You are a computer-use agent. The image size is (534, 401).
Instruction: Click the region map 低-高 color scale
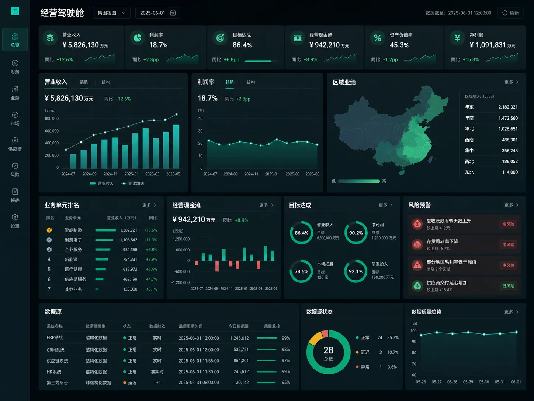pos(359,181)
